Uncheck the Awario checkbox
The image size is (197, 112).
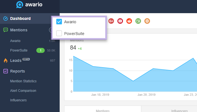point(59,22)
